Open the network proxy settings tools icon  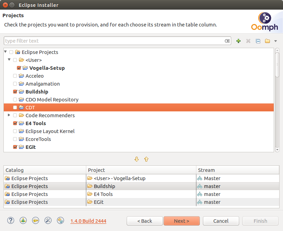tap(48, 220)
